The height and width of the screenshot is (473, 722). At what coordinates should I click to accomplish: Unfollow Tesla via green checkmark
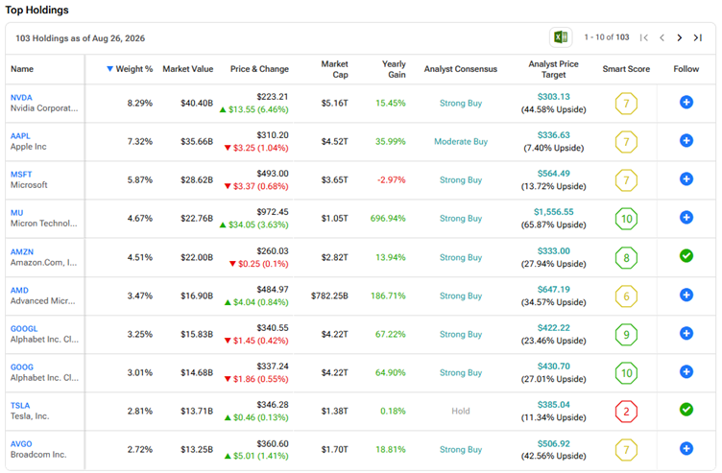pyautogui.click(x=686, y=410)
